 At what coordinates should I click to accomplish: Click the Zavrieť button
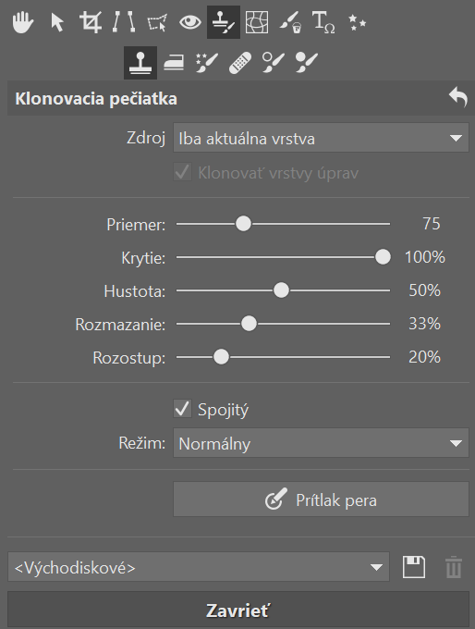(x=238, y=610)
